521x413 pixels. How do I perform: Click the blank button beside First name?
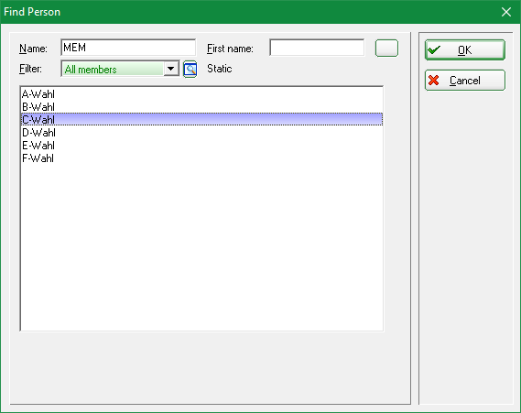pos(386,49)
